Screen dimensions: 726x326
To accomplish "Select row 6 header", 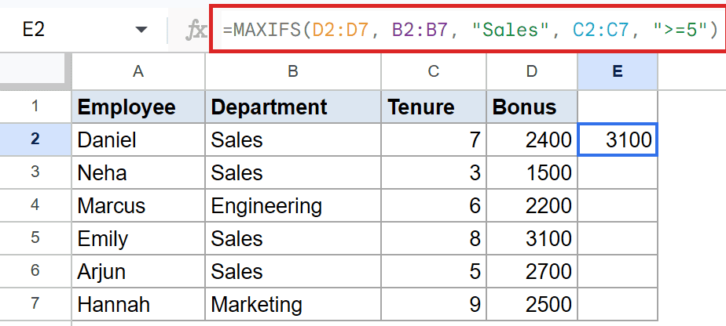I will pyautogui.click(x=35, y=270).
